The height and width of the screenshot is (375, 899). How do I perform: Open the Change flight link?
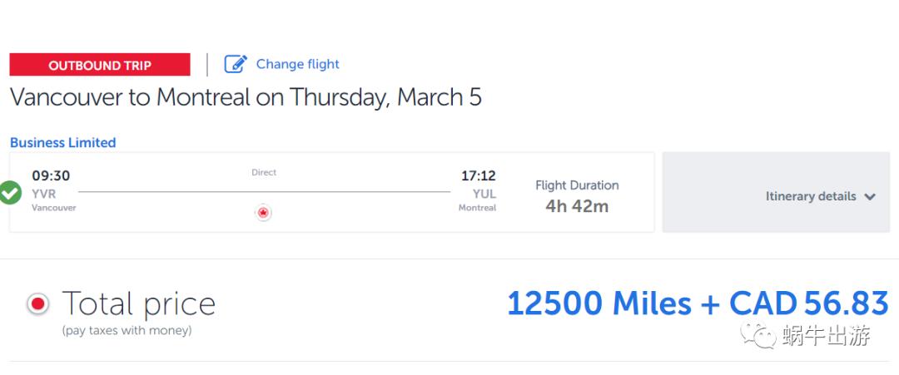(x=297, y=64)
